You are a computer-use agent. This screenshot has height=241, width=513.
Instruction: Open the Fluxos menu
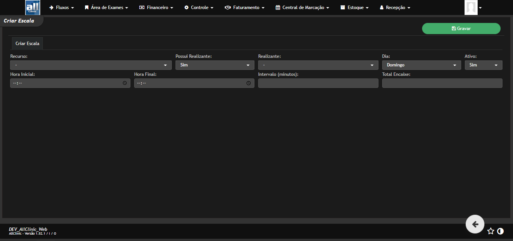pyautogui.click(x=62, y=8)
